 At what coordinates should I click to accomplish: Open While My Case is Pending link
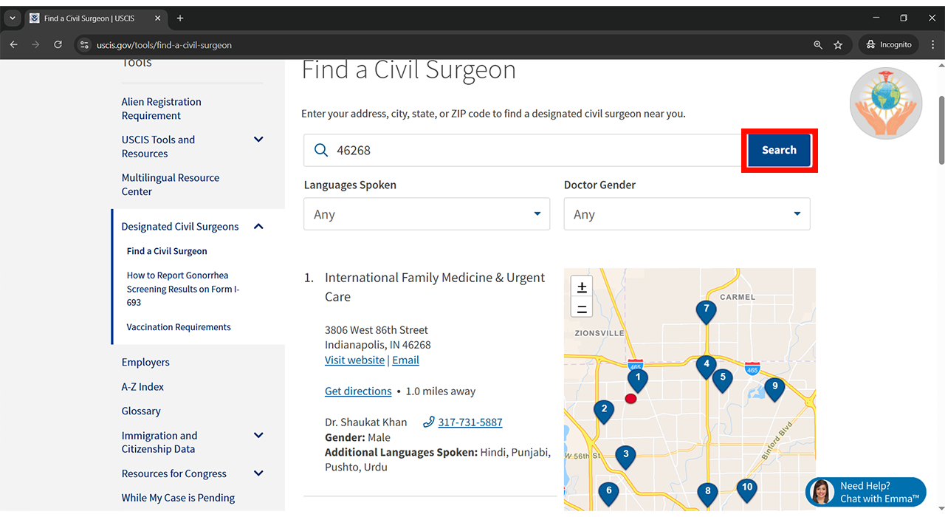(178, 498)
